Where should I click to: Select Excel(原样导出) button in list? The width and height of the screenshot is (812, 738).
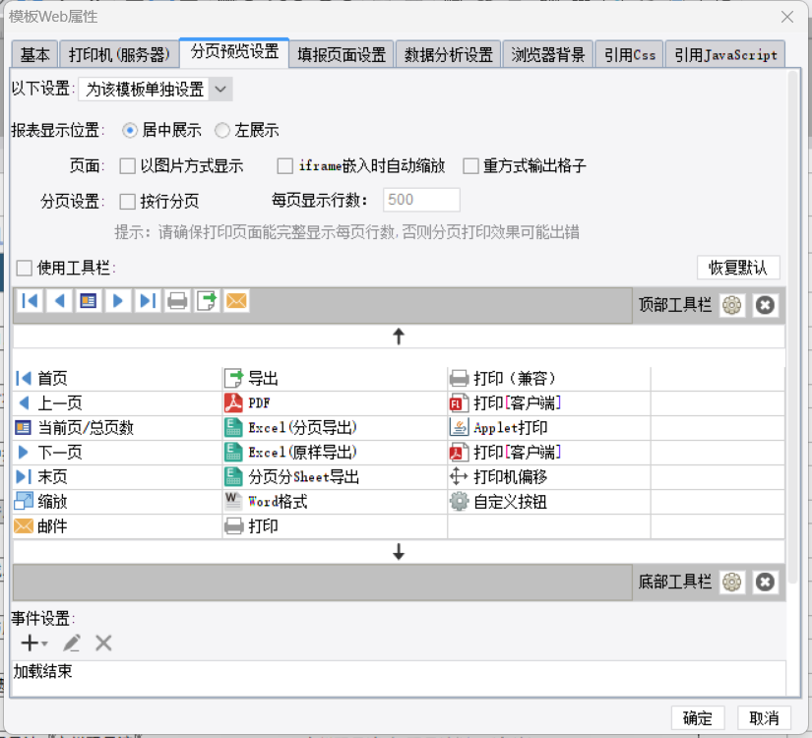coord(335,453)
